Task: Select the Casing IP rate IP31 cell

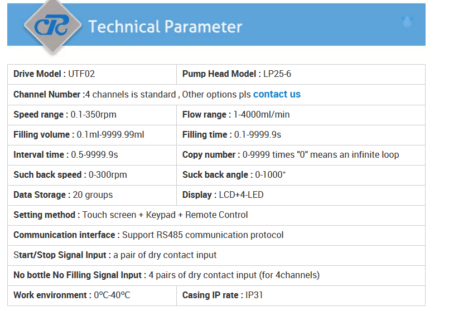Action: click(x=301, y=295)
